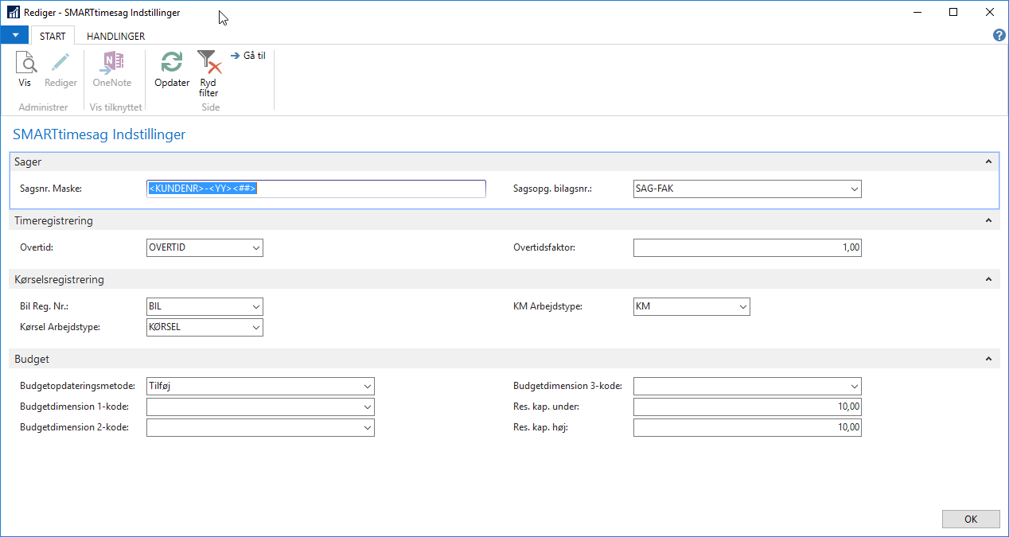The height and width of the screenshot is (537, 1009).
Task: Click the Gå til arrow
Action: tap(236, 56)
